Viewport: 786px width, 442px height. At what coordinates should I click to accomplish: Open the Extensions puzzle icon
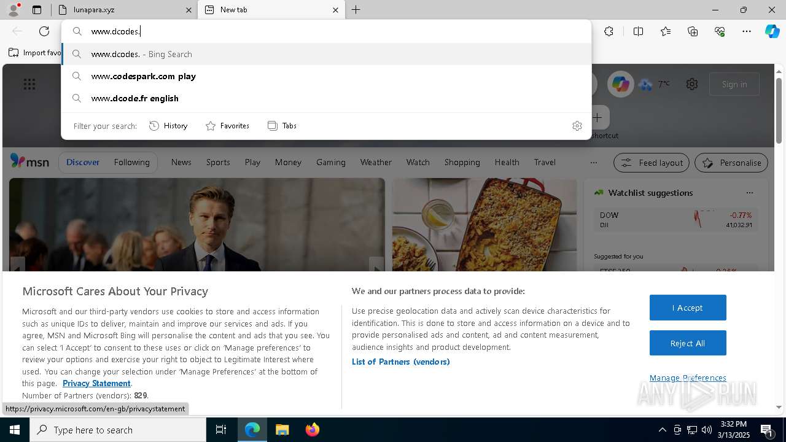point(609,31)
